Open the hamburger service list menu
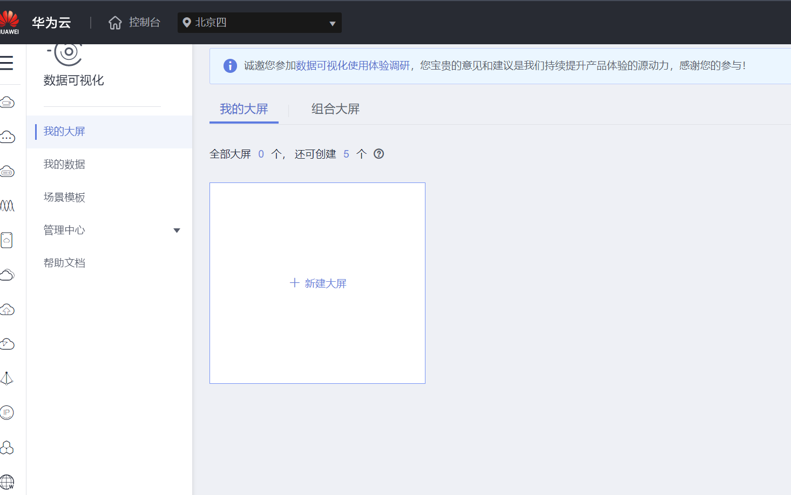791x495 pixels. [x=6, y=63]
